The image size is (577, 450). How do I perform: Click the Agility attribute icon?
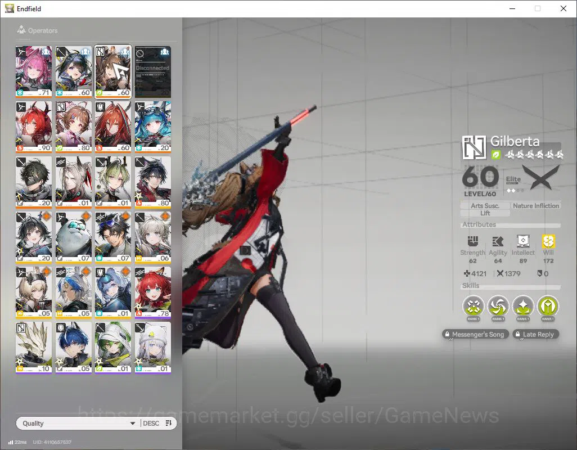pyautogui.click(x=498, y=241)
